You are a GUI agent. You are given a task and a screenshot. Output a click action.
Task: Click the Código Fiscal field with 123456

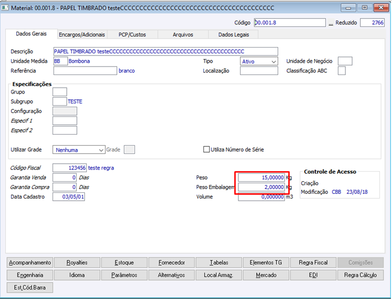coord(69,168)
